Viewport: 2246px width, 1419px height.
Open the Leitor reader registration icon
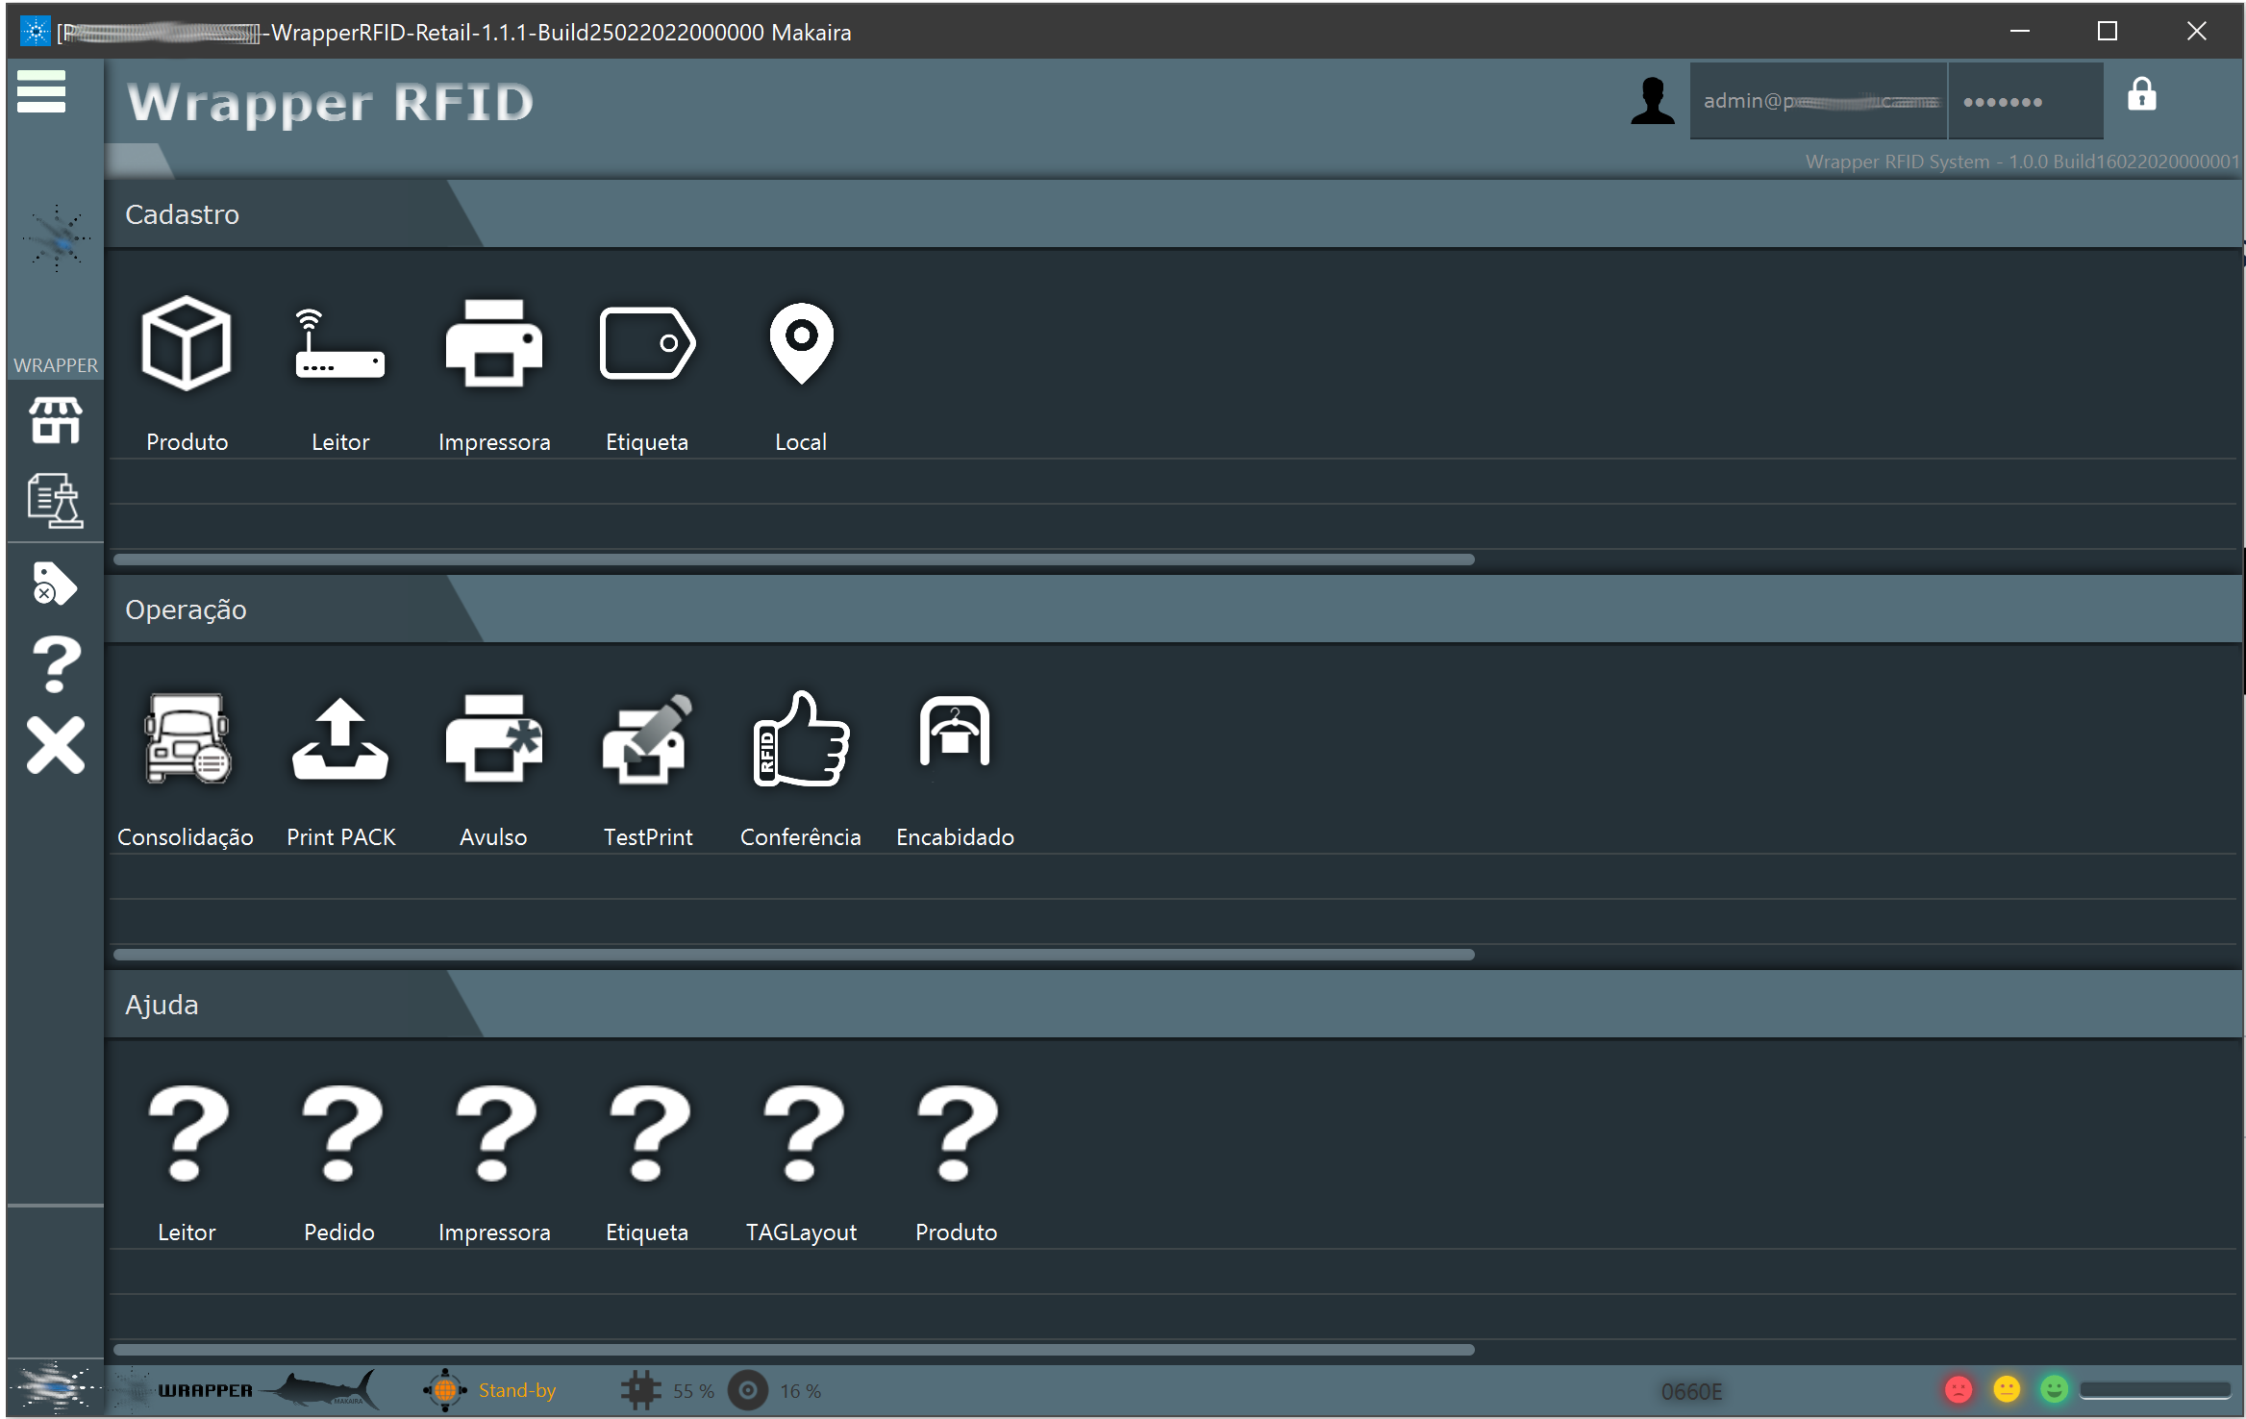point(339,343)
